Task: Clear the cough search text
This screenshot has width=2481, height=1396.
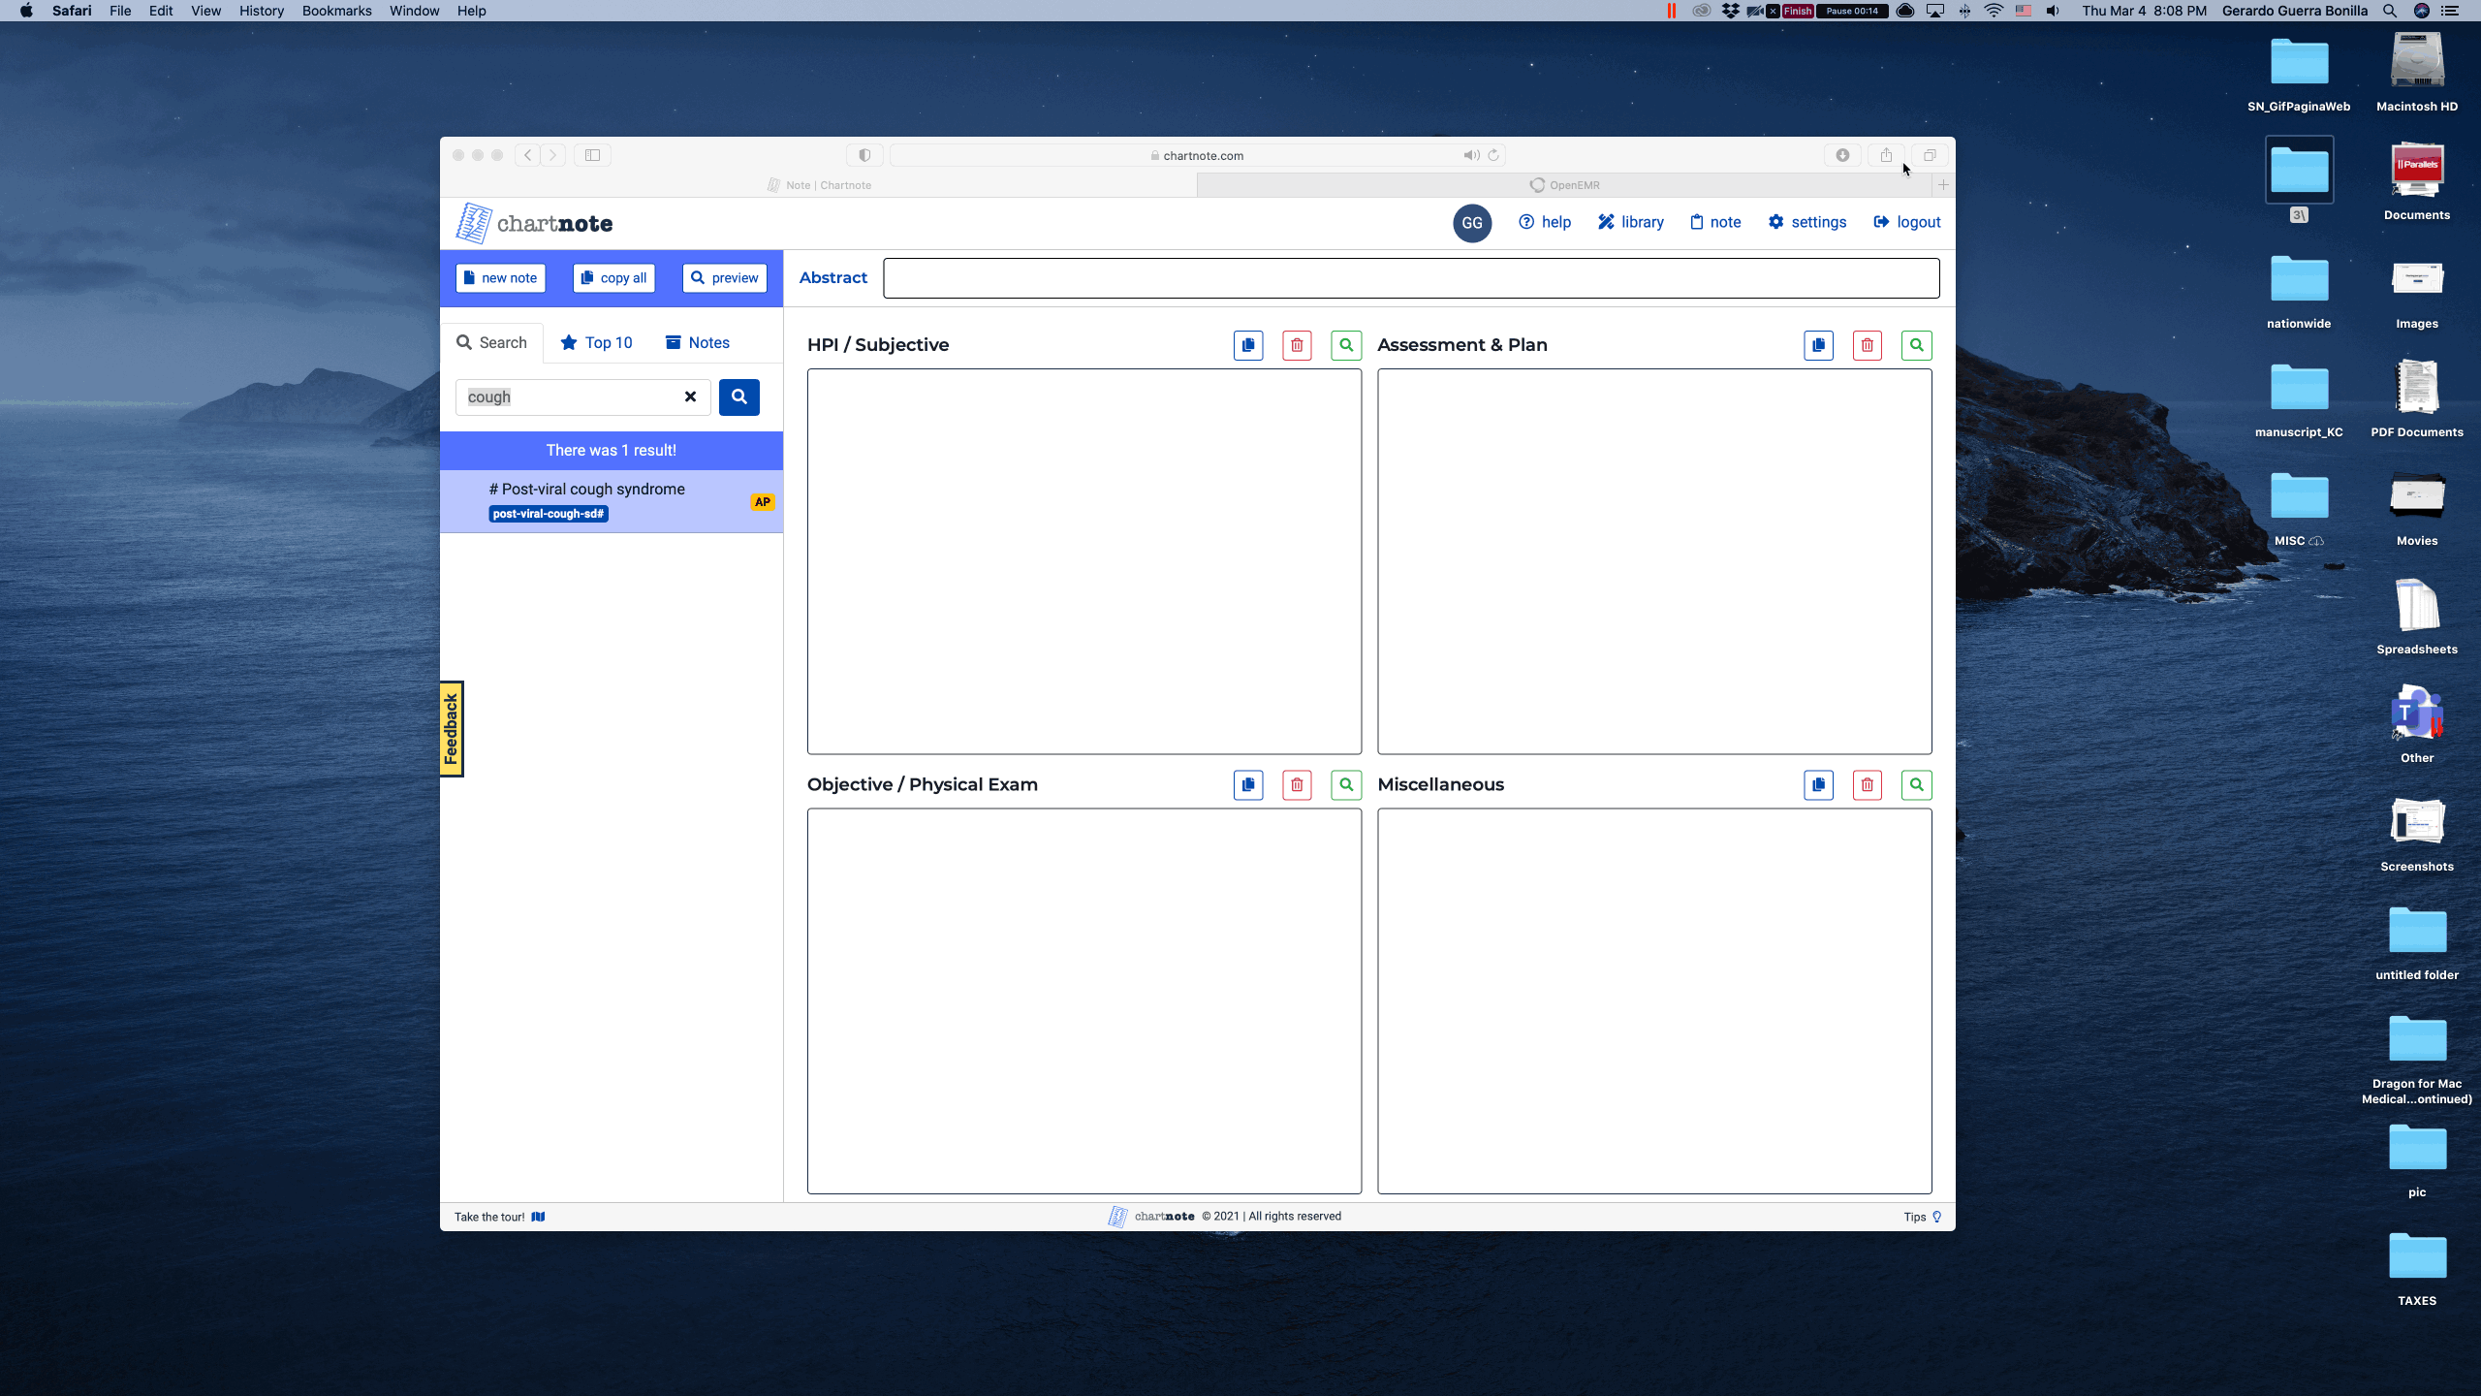Action: 690,397
